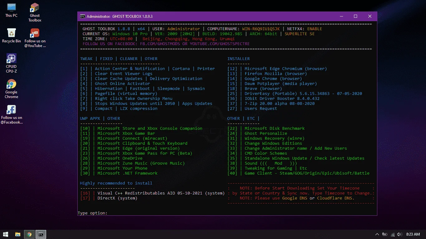The image size is (426, 239).
Task: Click 'Microsoft .NET Framework' entry
Action: coord(128,173)
